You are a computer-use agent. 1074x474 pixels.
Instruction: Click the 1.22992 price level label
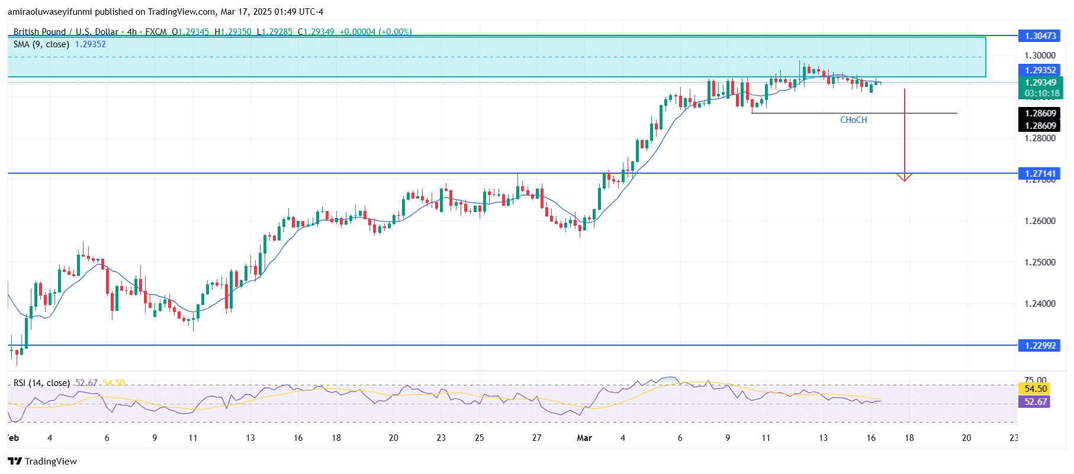[1040, 346]
